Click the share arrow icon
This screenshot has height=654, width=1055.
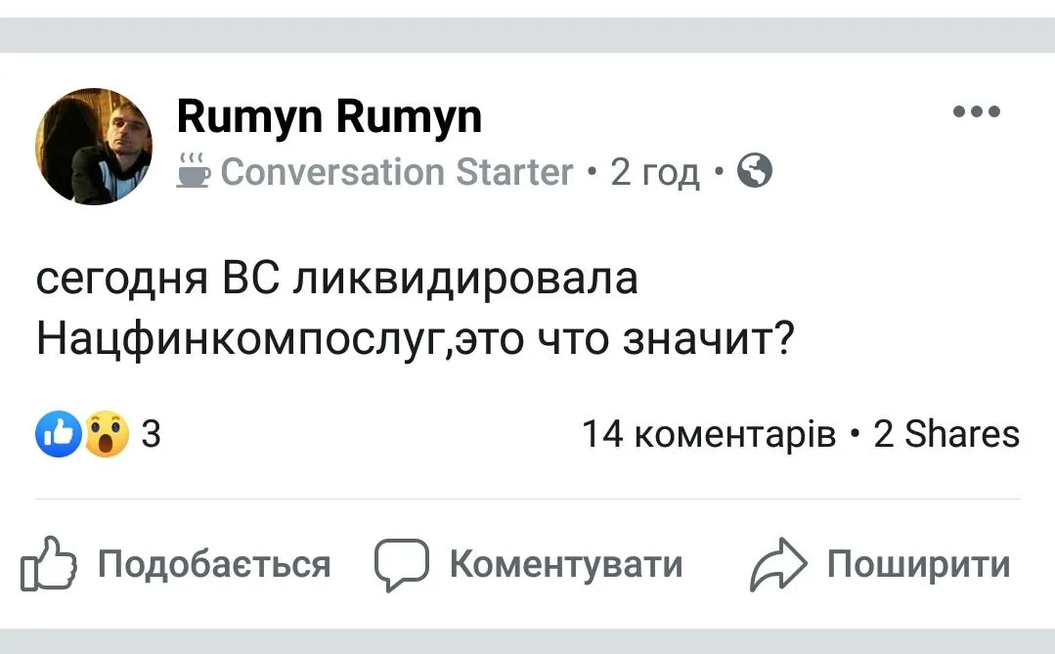(x=777, y=566)
